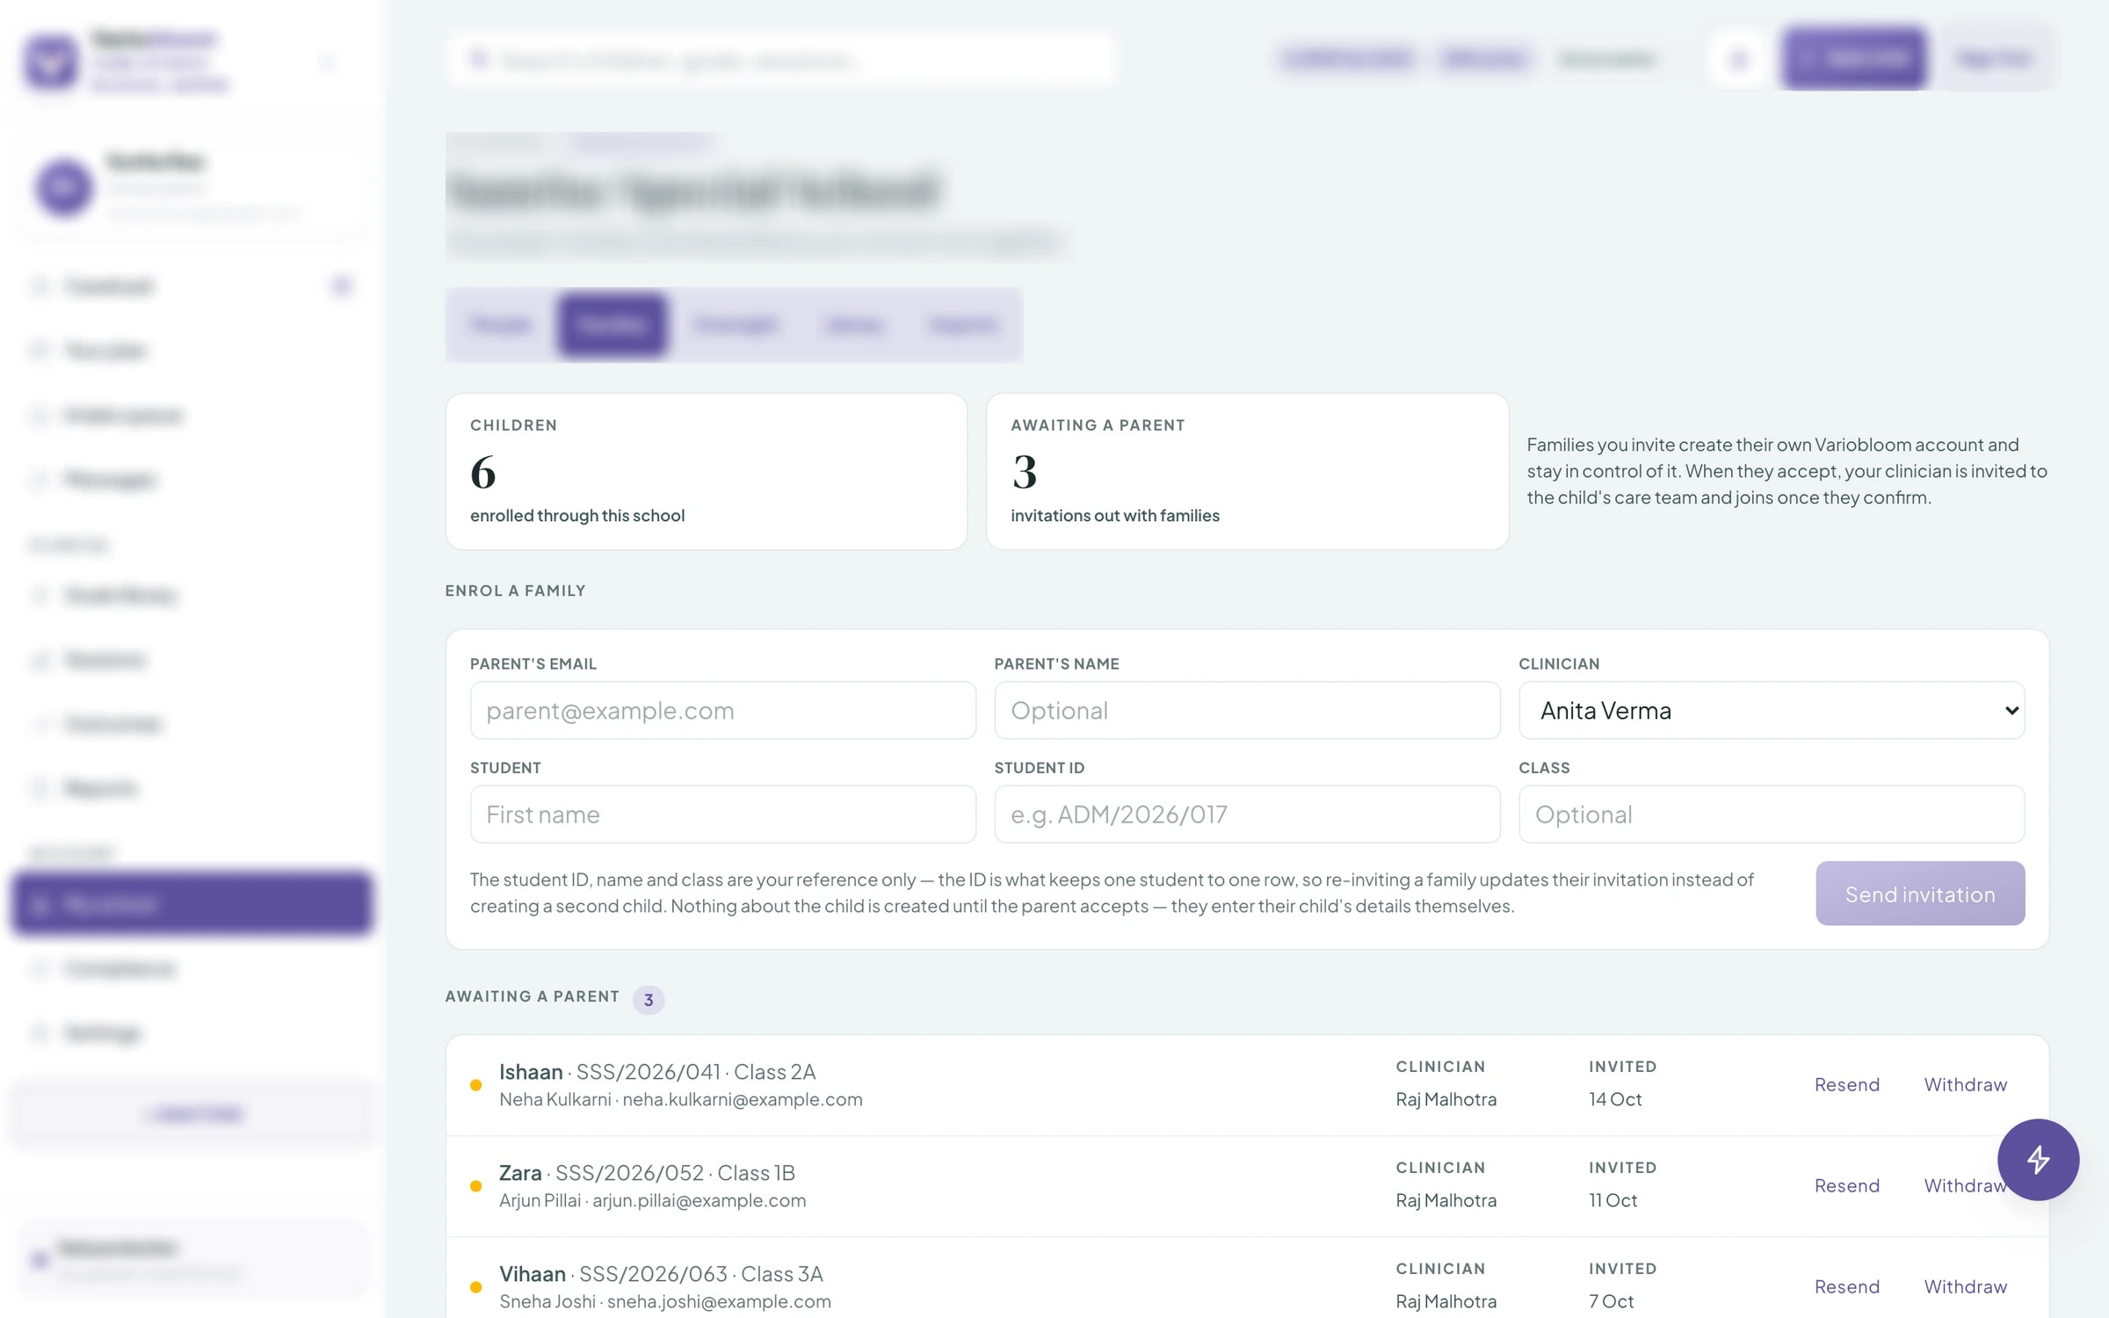Click arjun.pillai@example.com email text
Viewport: 2109px width, 1318px height.
[699, 1200]
